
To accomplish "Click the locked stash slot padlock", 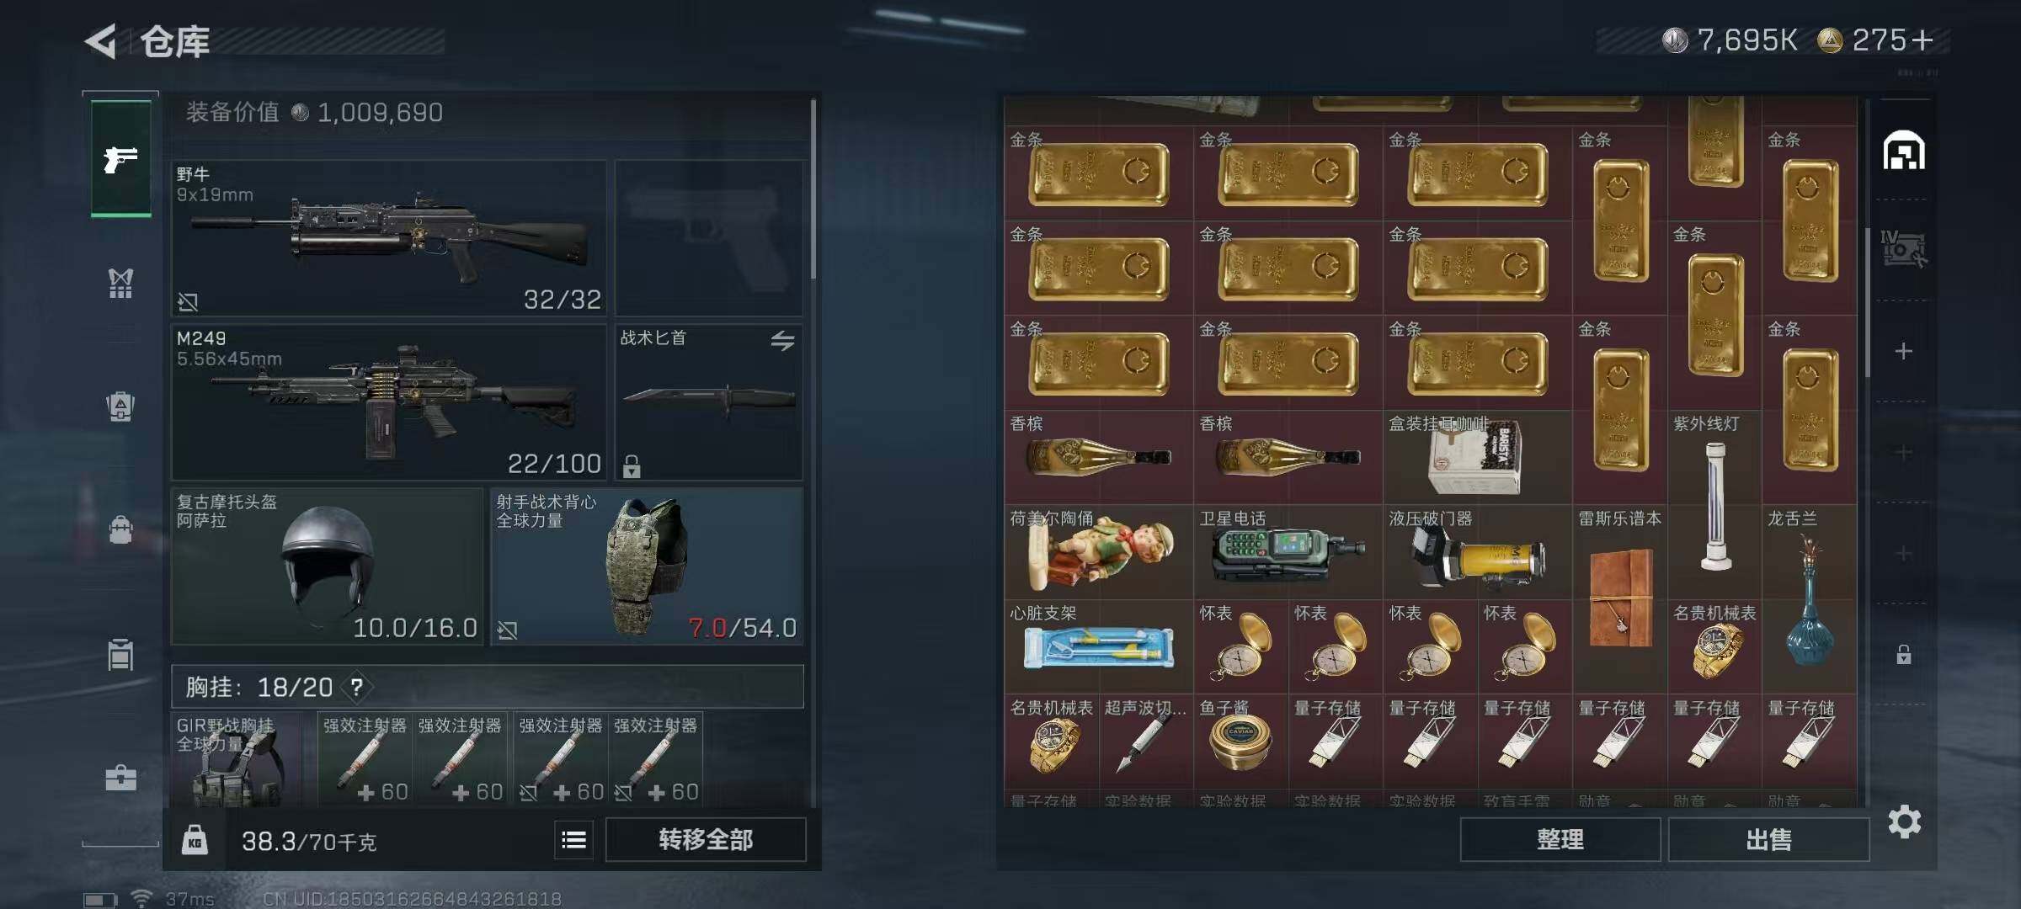I will pyautogui.click(x=1903, y=654).
